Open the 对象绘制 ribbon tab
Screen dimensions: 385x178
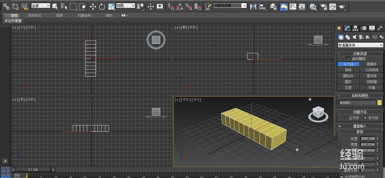click(x=84, y=15)
